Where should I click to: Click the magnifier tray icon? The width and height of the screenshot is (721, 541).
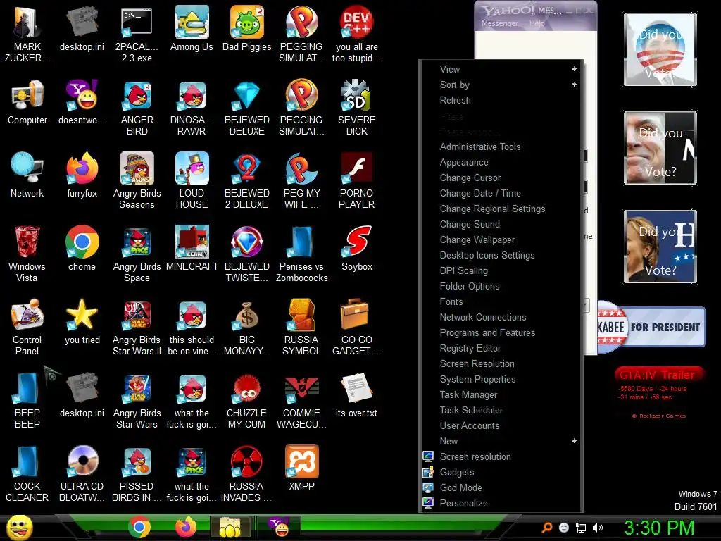[546, 528]
